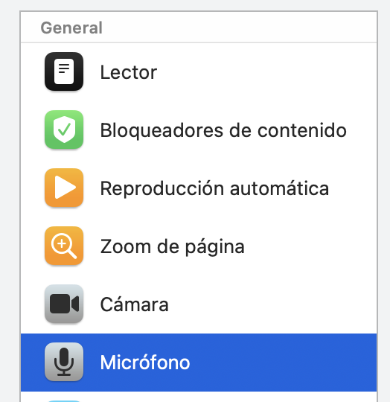Click the General section header
Viewport: 390px width, 402px height.
point(71,28)
